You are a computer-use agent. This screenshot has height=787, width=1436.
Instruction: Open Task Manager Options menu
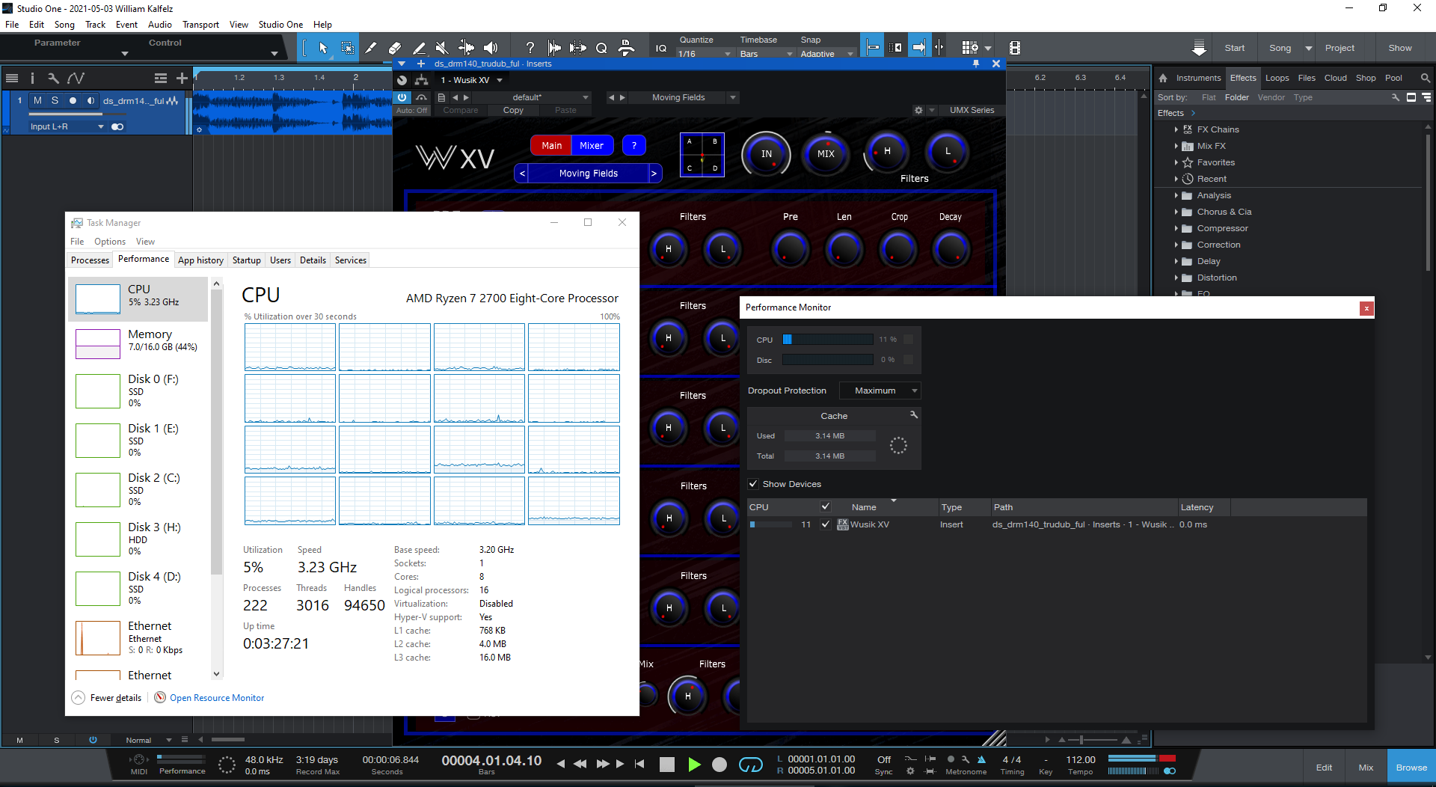pyautogui.click(x=110, y=242)
